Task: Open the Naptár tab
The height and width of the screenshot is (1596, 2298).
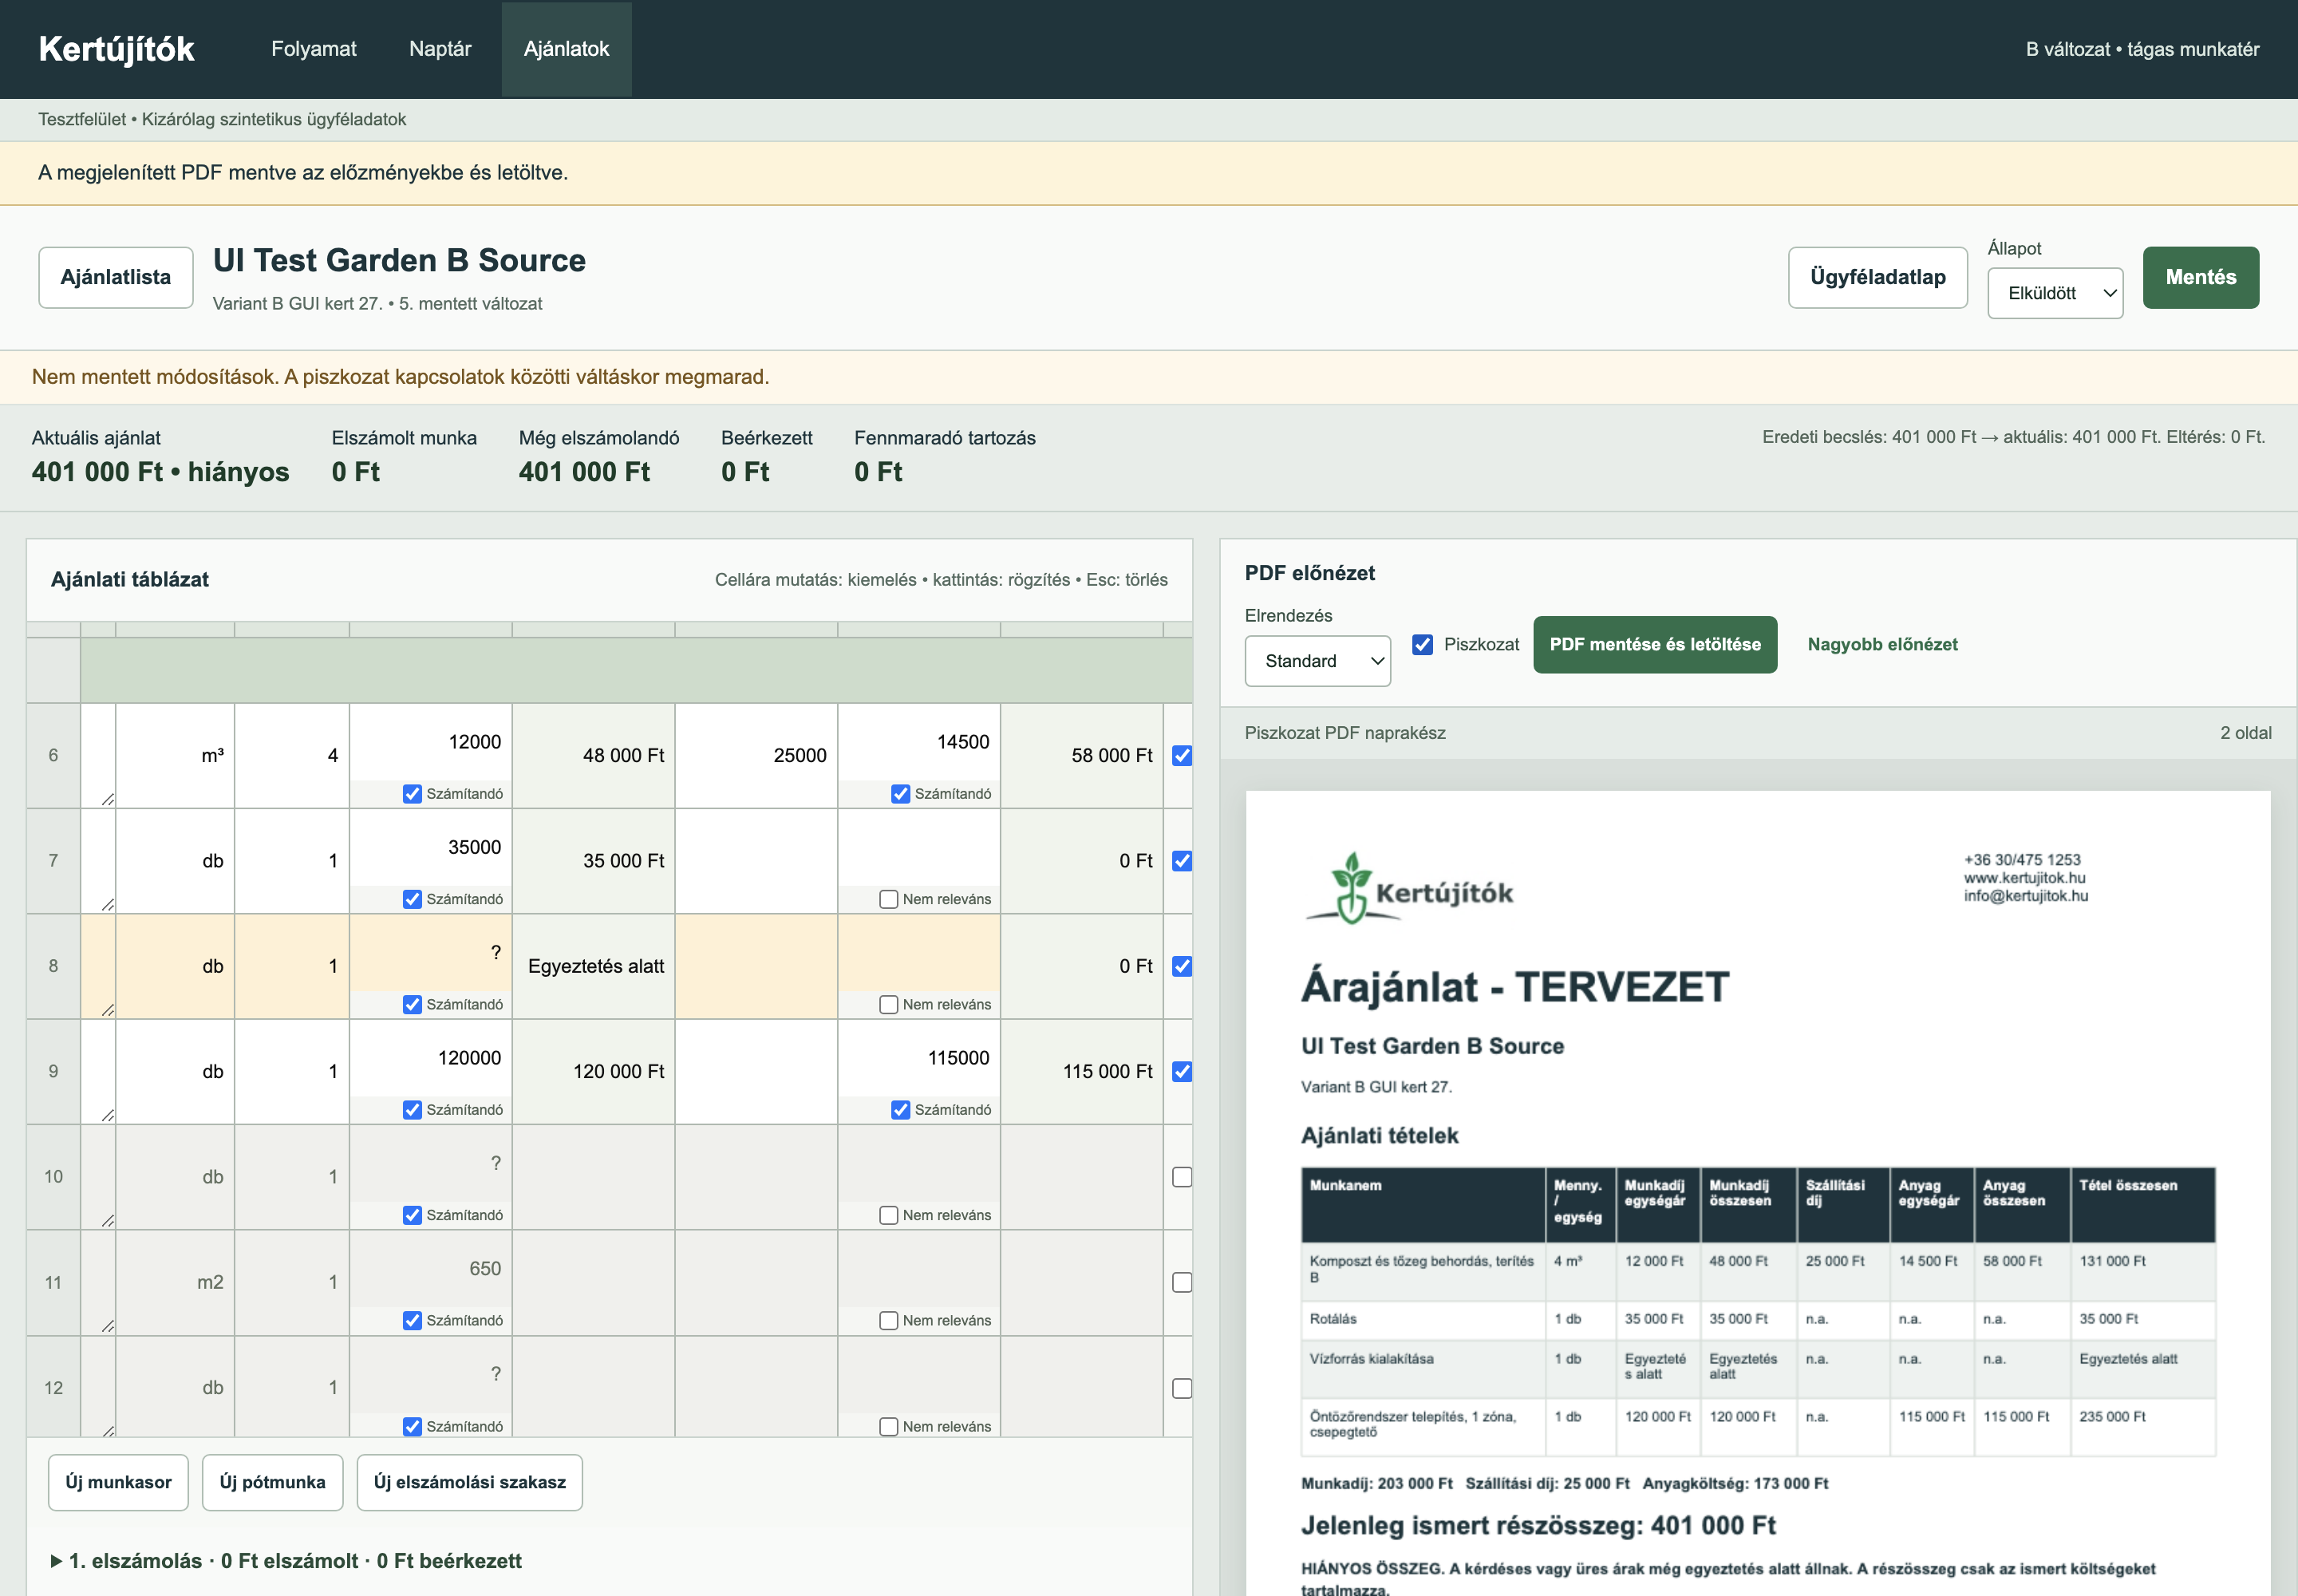Action: click(440, 49)
